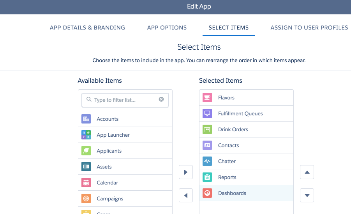Type in the filter list search box

(125, 100)
